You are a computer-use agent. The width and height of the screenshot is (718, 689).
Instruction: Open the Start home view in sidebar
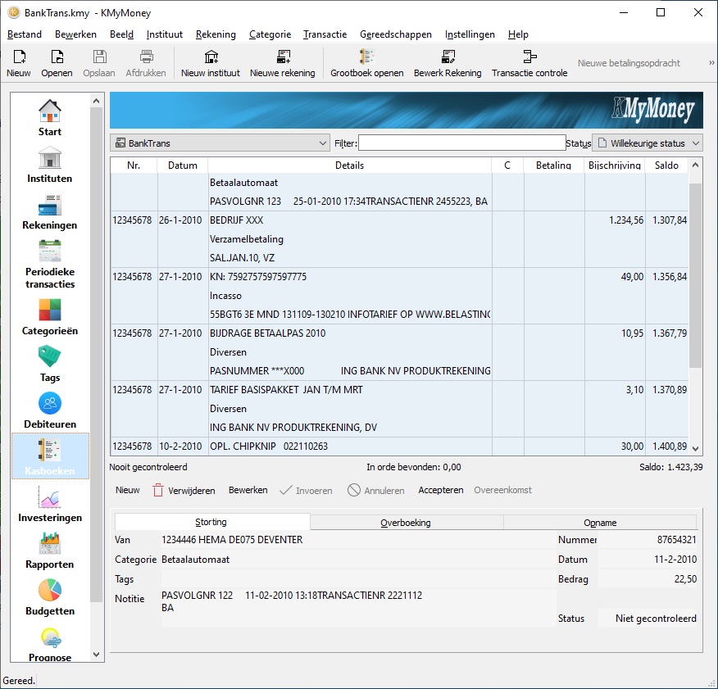point(50,117)
